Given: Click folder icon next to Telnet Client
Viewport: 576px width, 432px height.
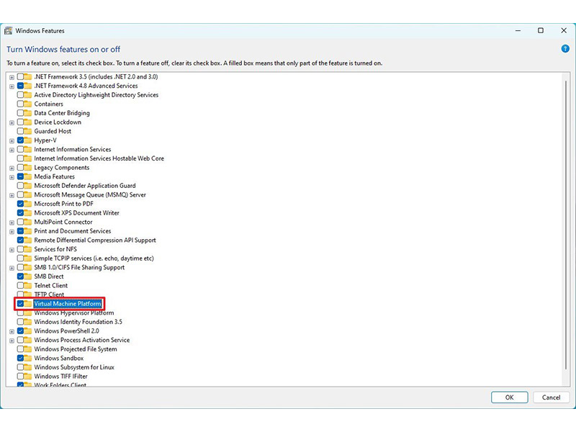Looking at the screenshot, I should point(28,285).
